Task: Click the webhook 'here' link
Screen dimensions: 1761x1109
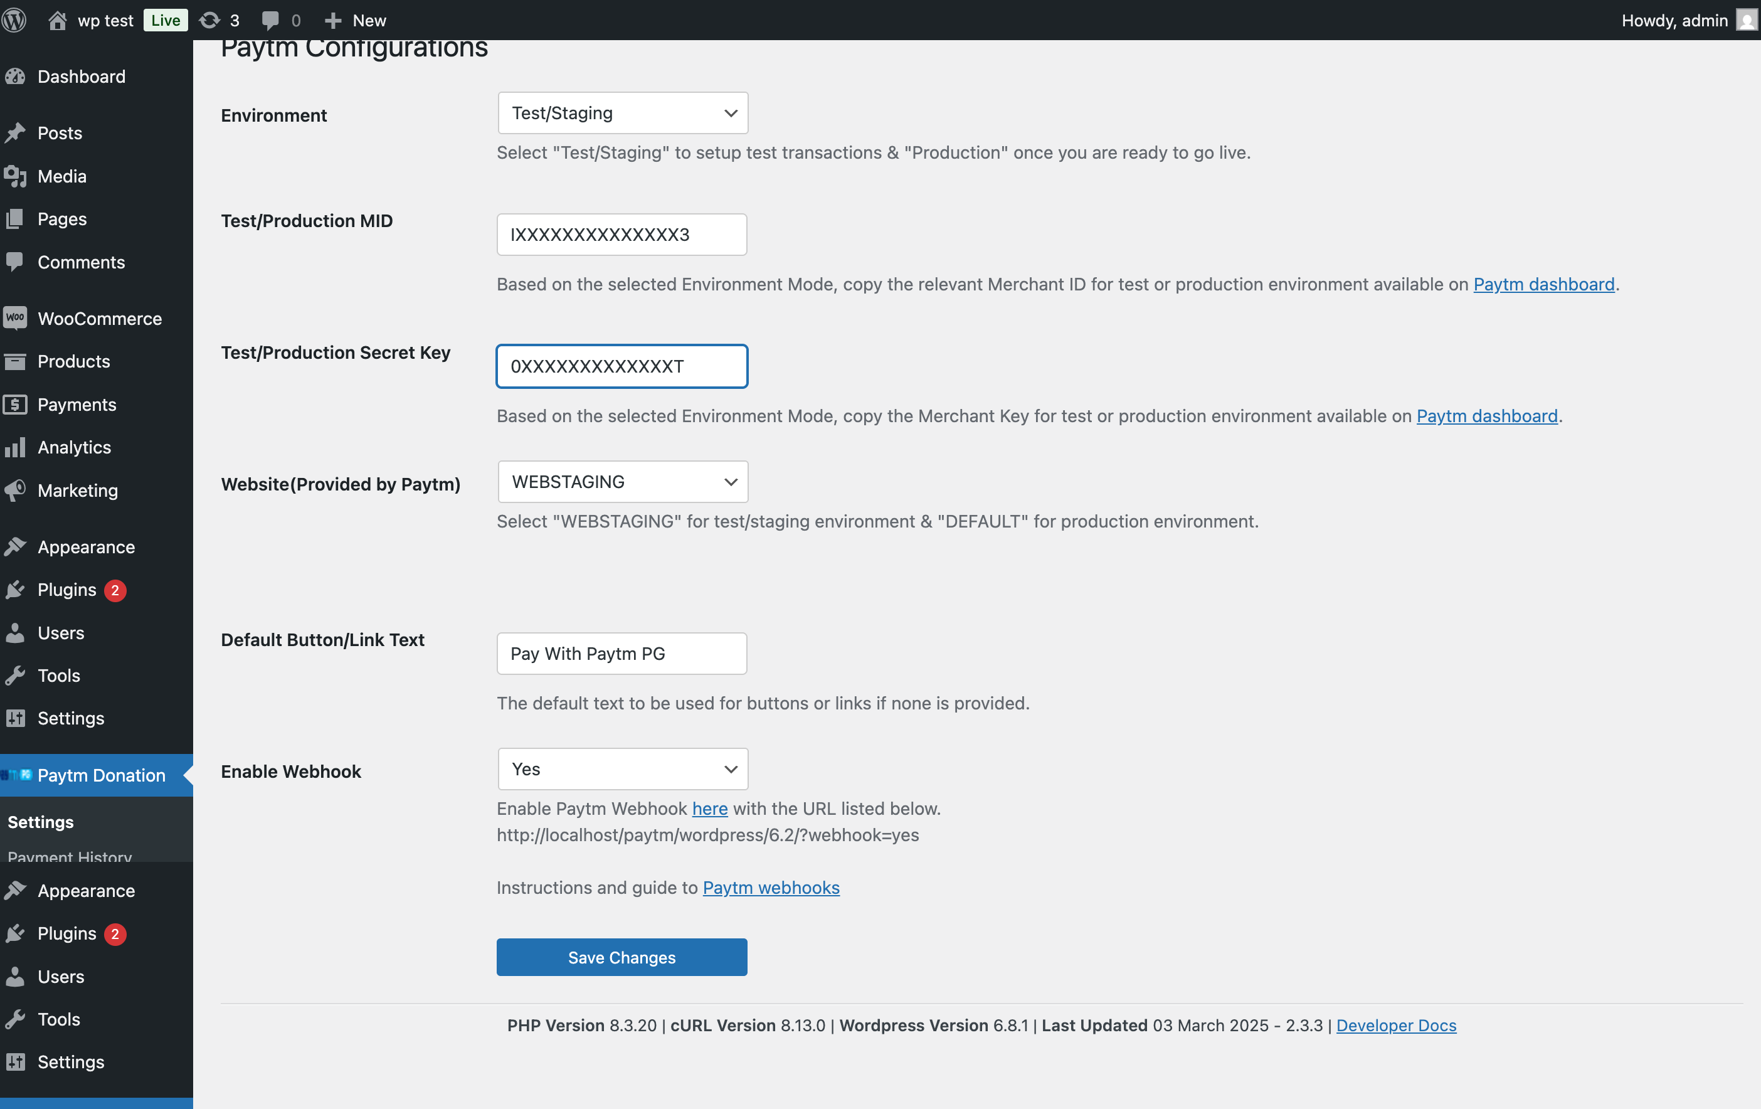Action: pos(709,809)
